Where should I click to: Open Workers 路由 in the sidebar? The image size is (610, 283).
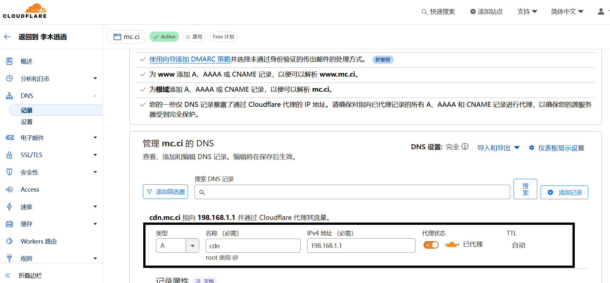pyautogui.click(x=39, y=241)
